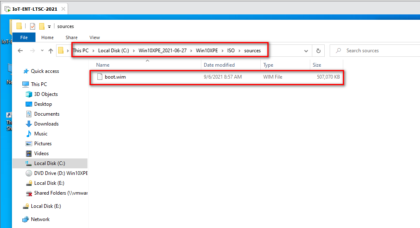Click Win10XPE breadcrumb in address bar

(x=207, y=51)
